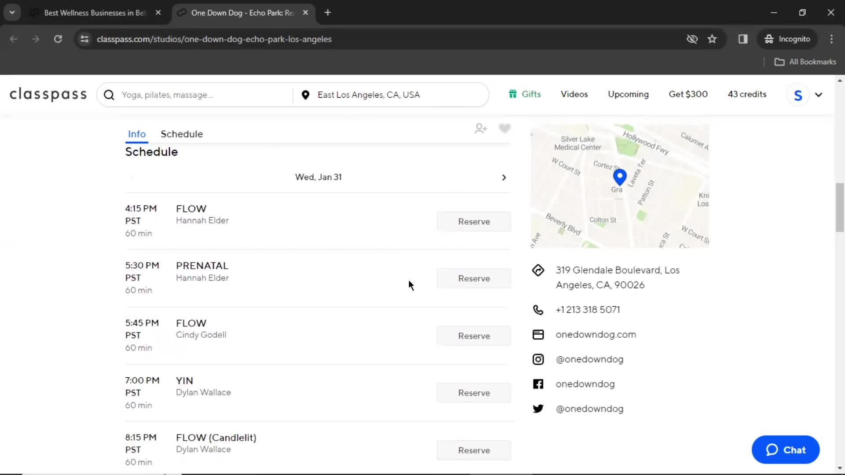
Task: Go back to previous page
Action: pos(14,39)
